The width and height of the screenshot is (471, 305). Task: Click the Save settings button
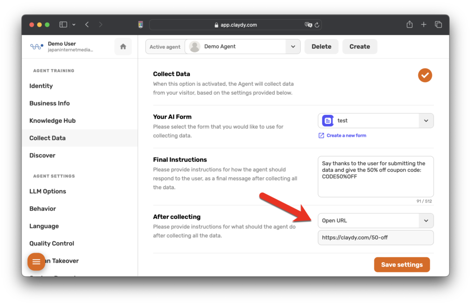(402, 265)
